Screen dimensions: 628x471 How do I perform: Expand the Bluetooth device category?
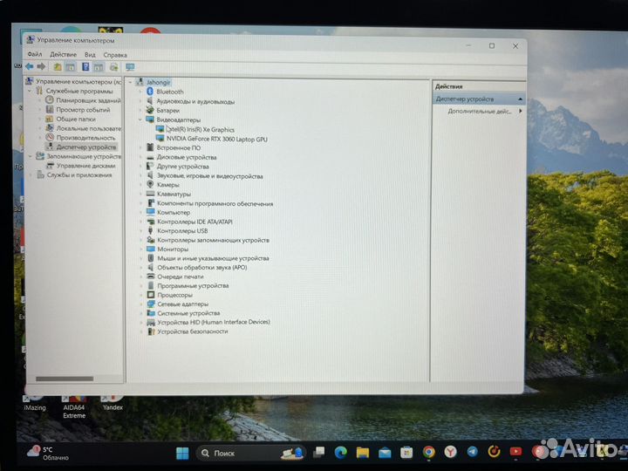point(140,92)
